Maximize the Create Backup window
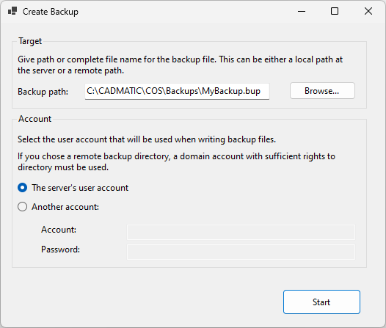Viewport: 386px width, 328px height. tap(335, 11)
